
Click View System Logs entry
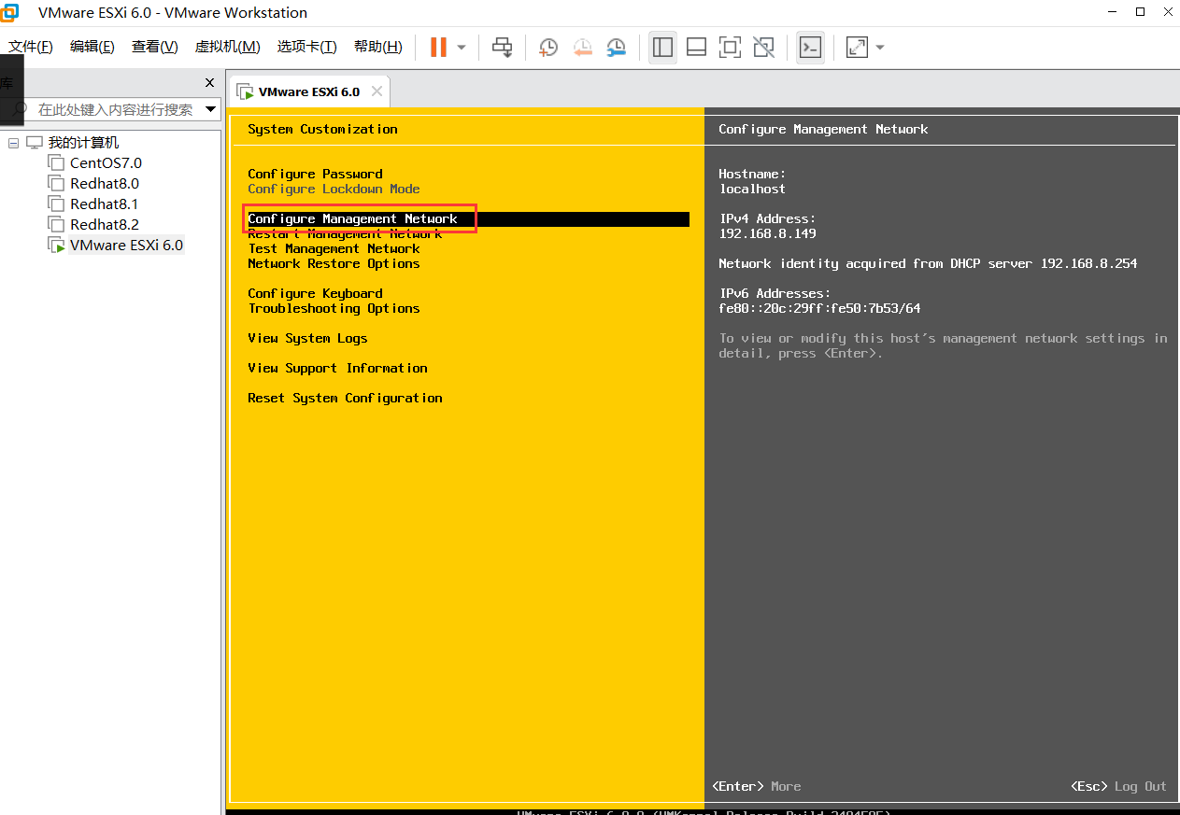click(307, 338)
